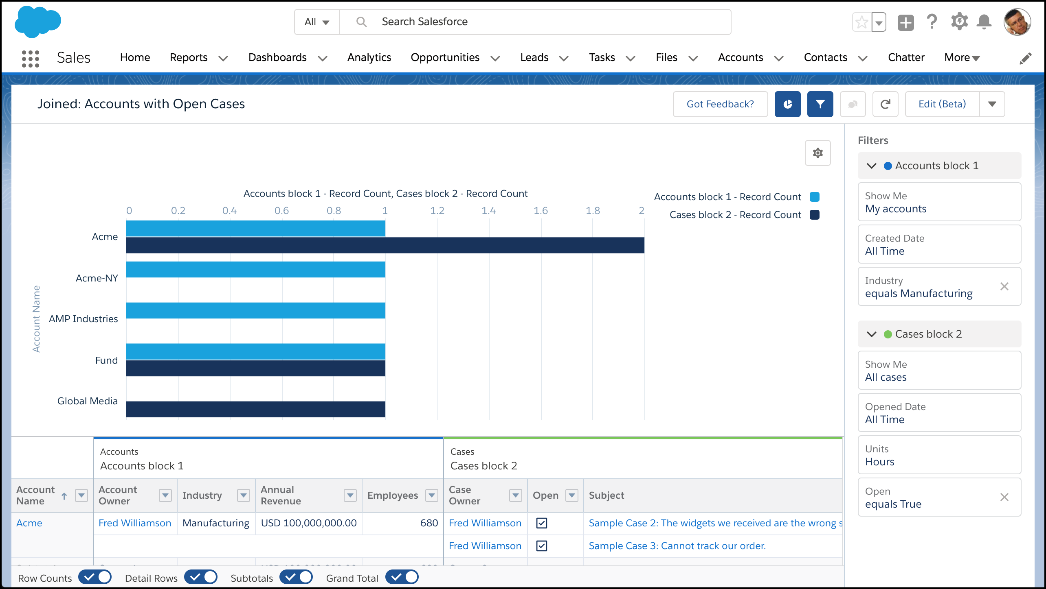Toggle Grand Total switch
1046x589 pixels.
402,577
